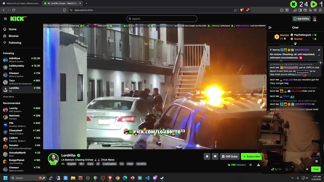The width and height of the screenshot is (324, 182).
Task: Click the browser share page icon
Action: [235, 10]
